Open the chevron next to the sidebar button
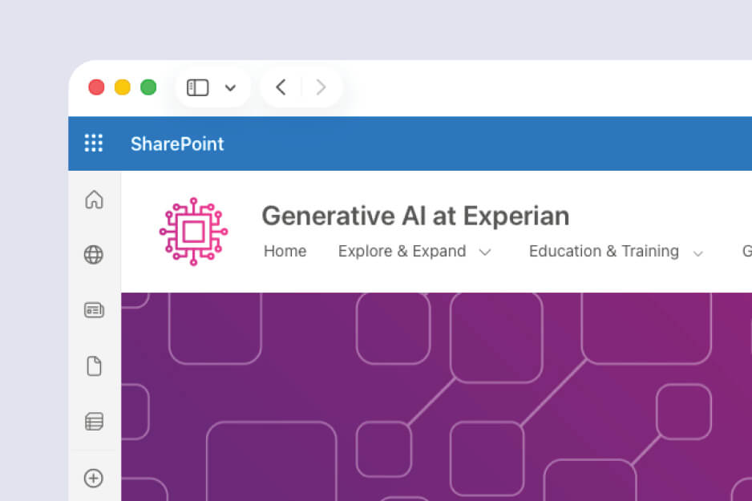This screenshot has height=501, width=752. (x=231, y=87)
